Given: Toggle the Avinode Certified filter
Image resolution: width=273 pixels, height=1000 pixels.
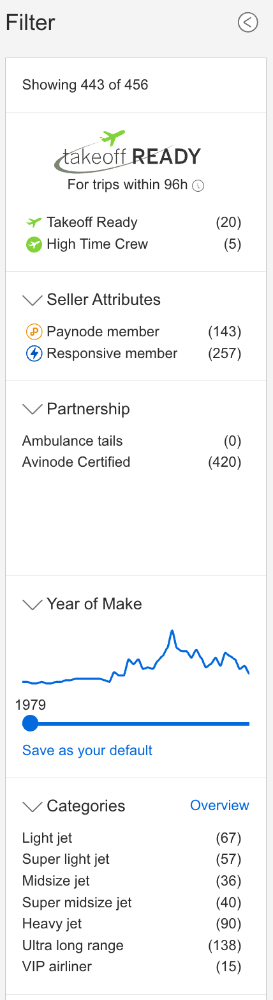Looking at the screenshot, I should point(133,462).
